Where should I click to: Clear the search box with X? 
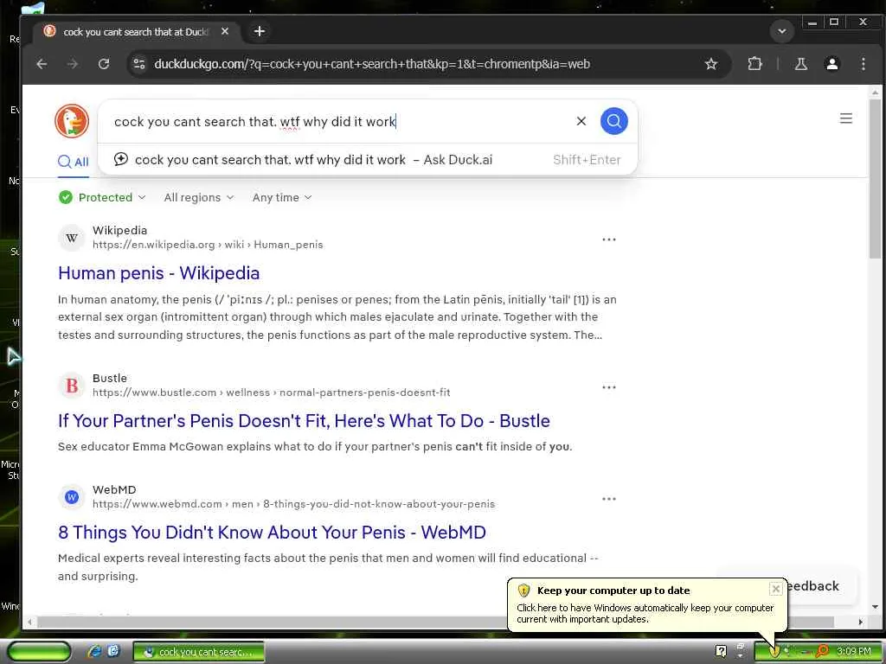[x=581, y=121]
